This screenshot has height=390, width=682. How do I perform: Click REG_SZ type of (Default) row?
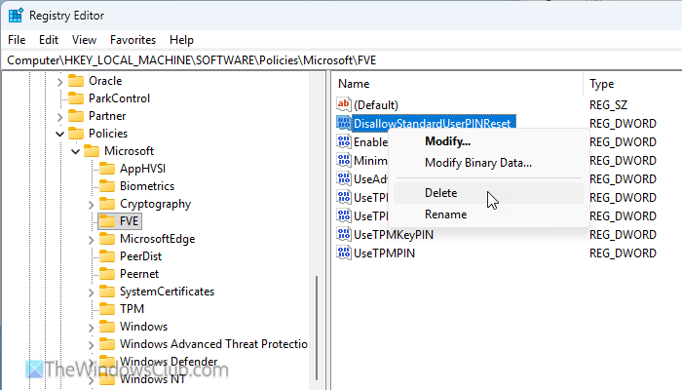coord(608,105)
